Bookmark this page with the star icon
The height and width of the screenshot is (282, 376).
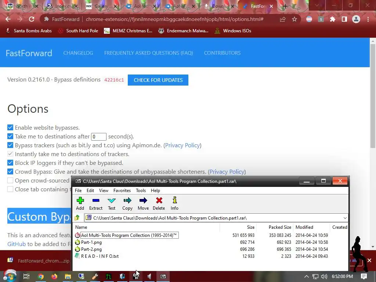point(294,19)
